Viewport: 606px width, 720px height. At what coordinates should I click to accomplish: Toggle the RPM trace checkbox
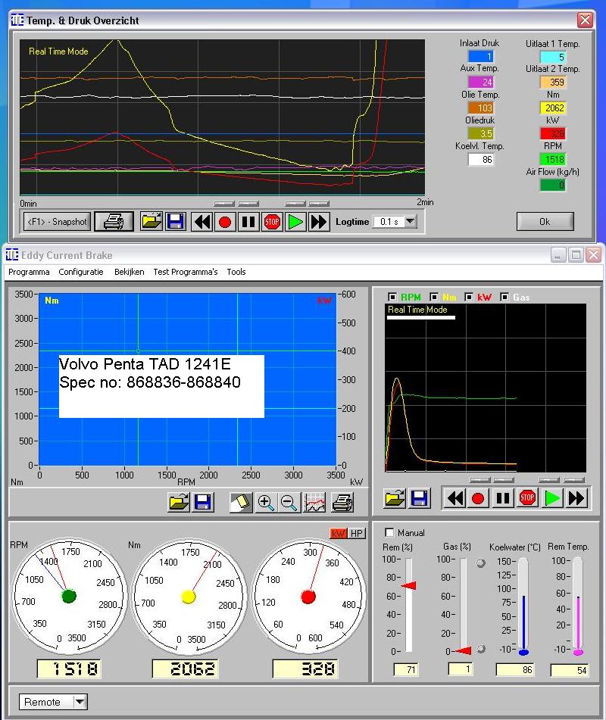click(x=392, y=297)
